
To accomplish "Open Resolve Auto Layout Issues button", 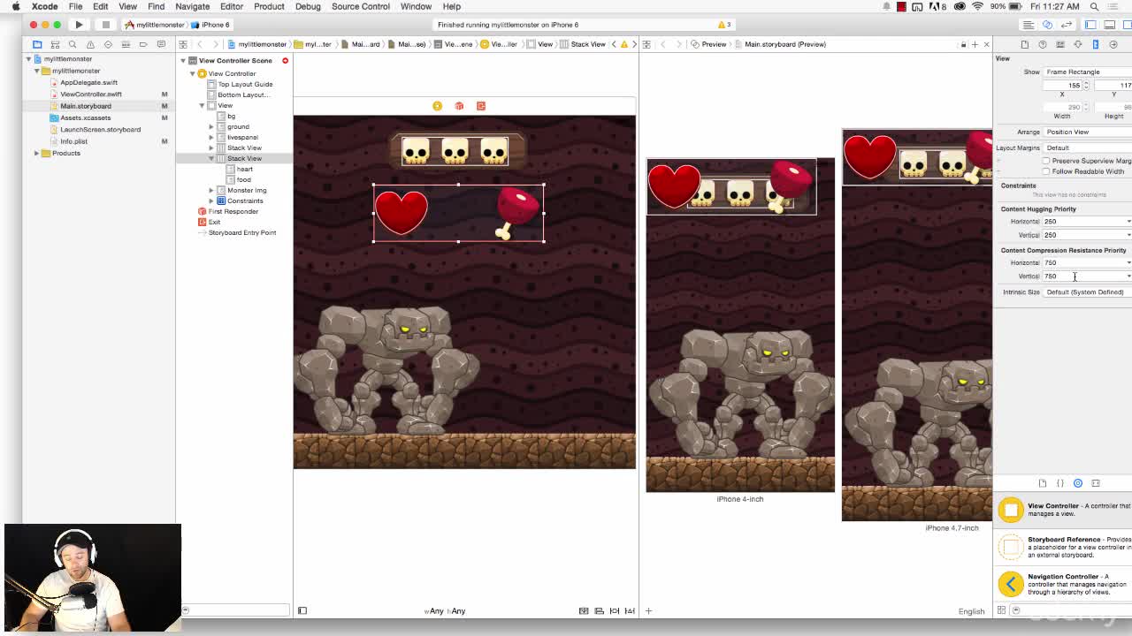I will pos(630,611).
